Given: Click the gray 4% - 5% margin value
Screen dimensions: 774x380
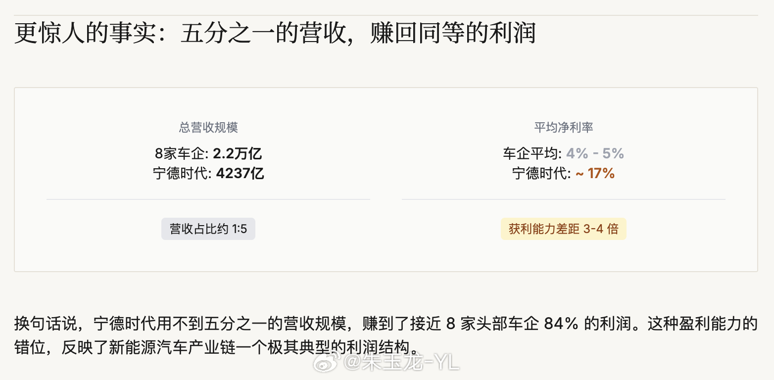Looking at the screenshot, I should tap(595, 153).
